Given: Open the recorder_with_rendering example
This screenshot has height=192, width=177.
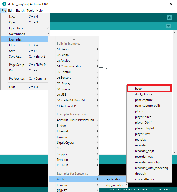Looking at the screenshot, I should tap(151, 168).
